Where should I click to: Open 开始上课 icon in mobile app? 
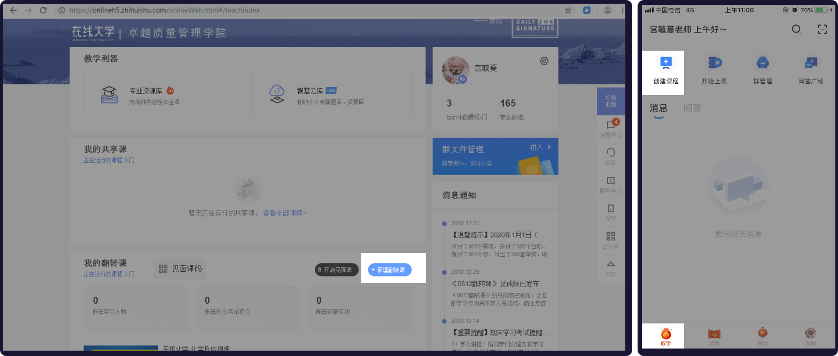pos(715,63)
